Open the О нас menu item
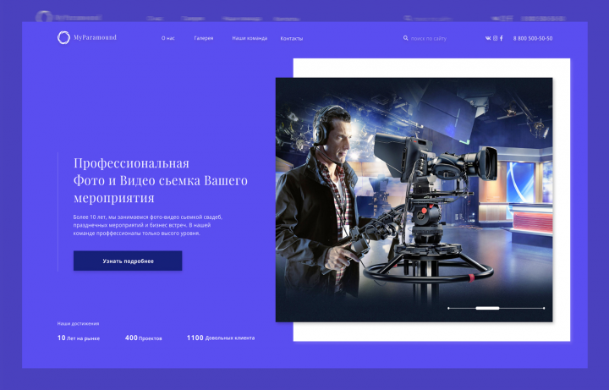 (x=168, y=38)
